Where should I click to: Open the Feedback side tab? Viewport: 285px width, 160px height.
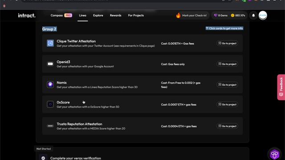(x=281, y=87)
